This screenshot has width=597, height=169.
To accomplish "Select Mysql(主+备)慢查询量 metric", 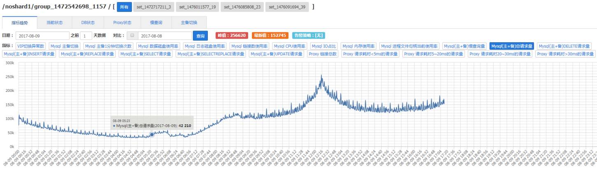I will pos(465,46).
